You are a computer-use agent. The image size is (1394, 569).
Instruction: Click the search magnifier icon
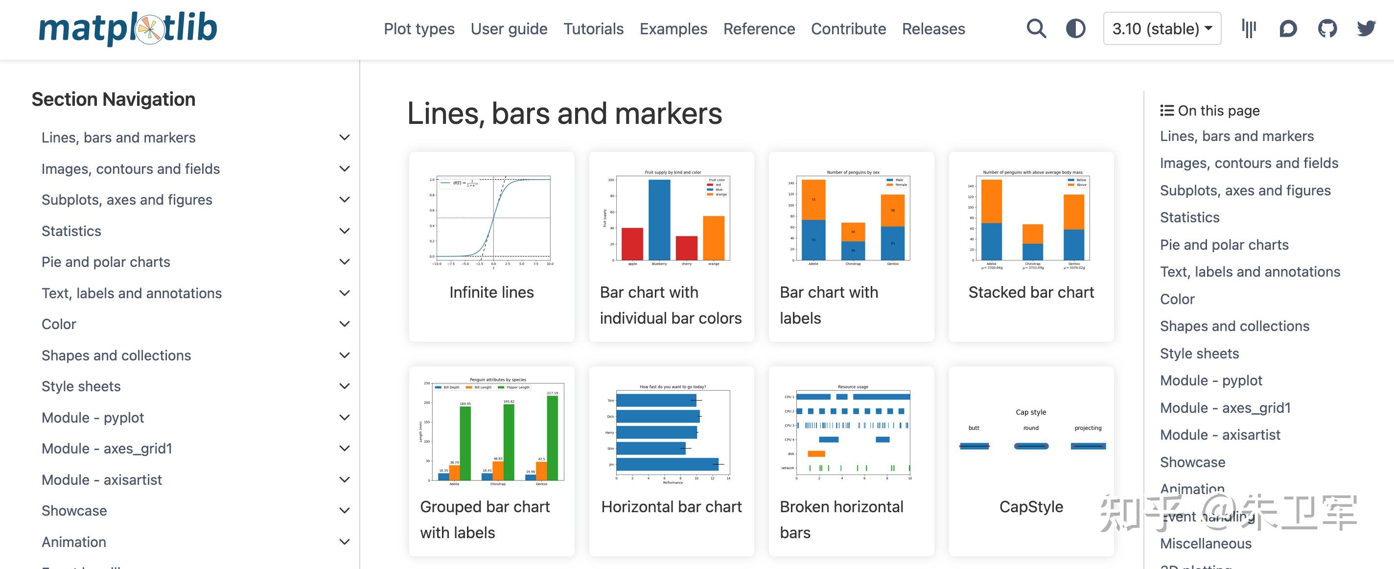pos(1036,29)
